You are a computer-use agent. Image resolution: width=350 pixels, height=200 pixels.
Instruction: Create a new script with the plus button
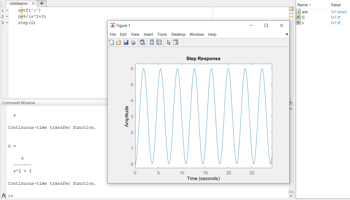[x=42, y=4]
